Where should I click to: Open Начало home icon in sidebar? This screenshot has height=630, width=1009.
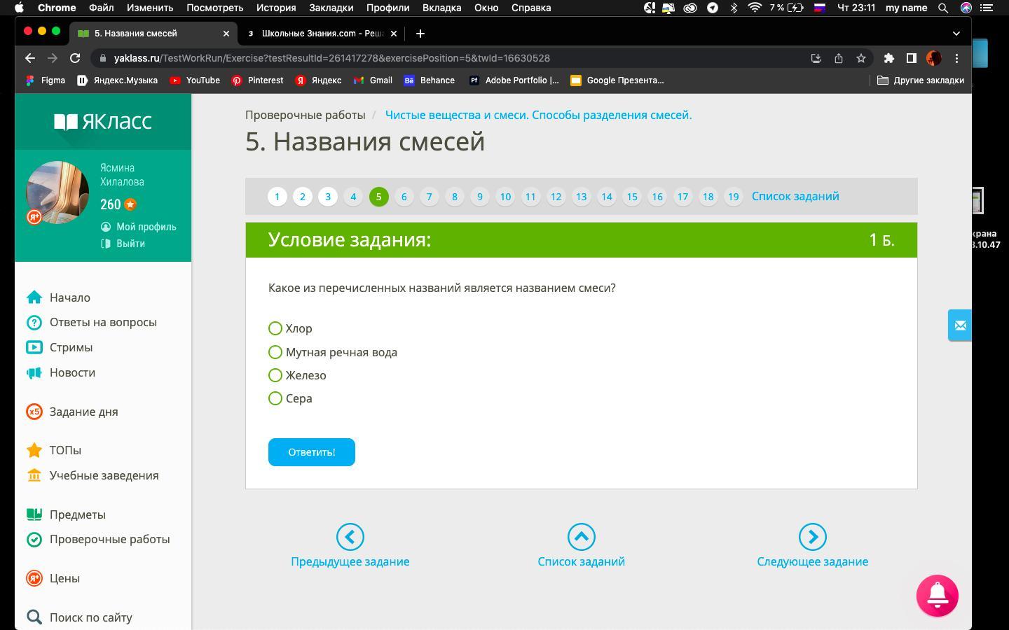pyautogui.click(x=34, y=297)
